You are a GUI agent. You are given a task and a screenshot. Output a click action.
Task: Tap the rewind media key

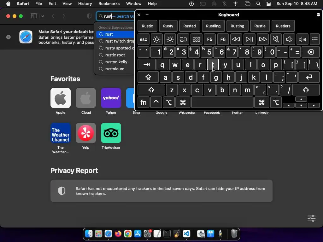click(x=236, y=39)
